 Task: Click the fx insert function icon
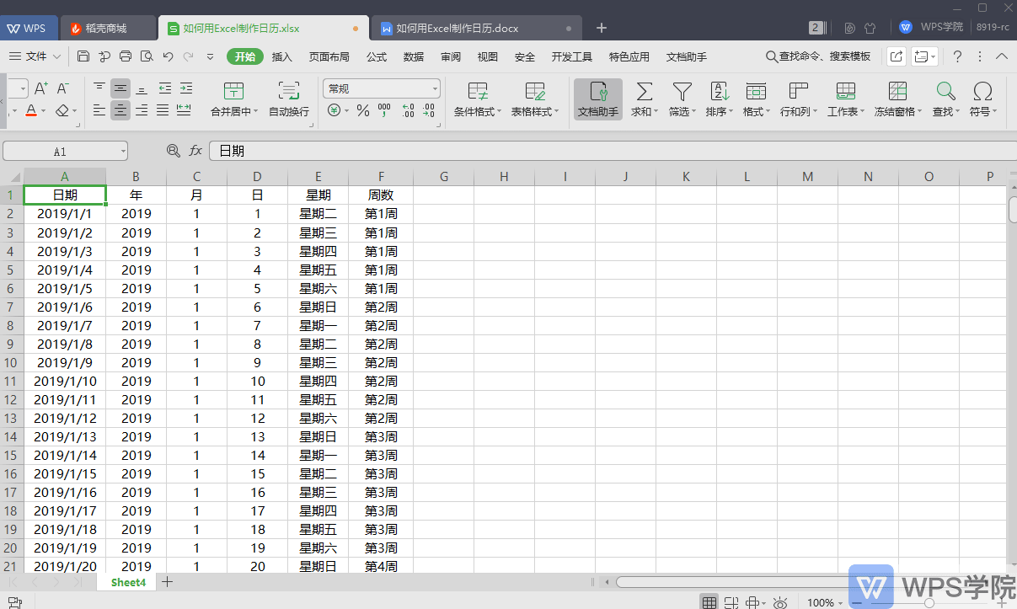(195, 151)
